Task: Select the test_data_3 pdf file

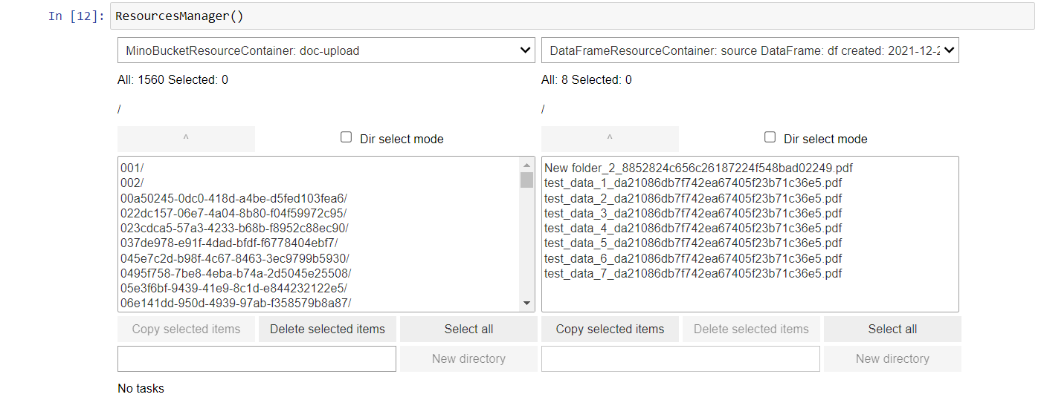Action: [750, 213]
